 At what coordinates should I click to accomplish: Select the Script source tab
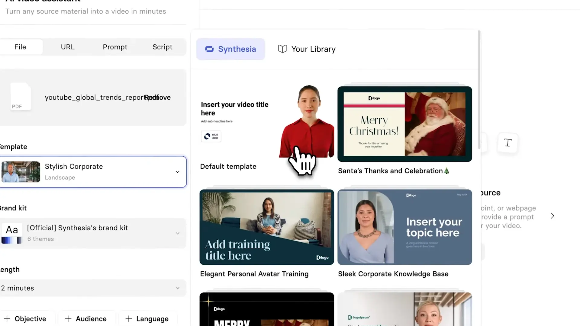tap(162, 47)
